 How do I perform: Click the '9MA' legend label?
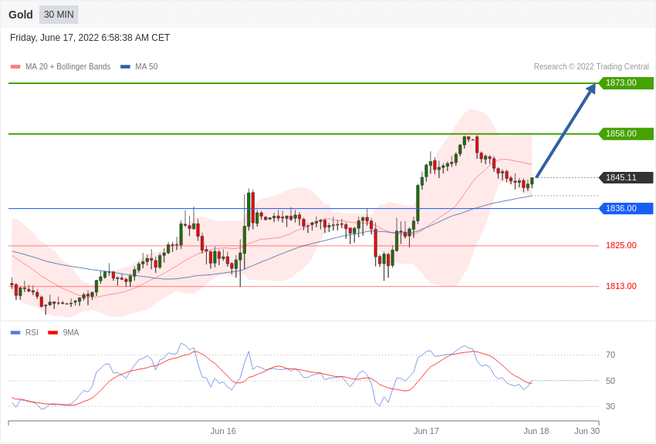pyautogui.click(x=71, y=332)
